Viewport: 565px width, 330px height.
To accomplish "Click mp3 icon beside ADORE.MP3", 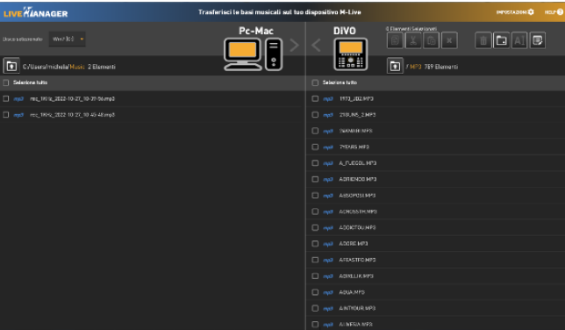I will [x=328, y=244].
